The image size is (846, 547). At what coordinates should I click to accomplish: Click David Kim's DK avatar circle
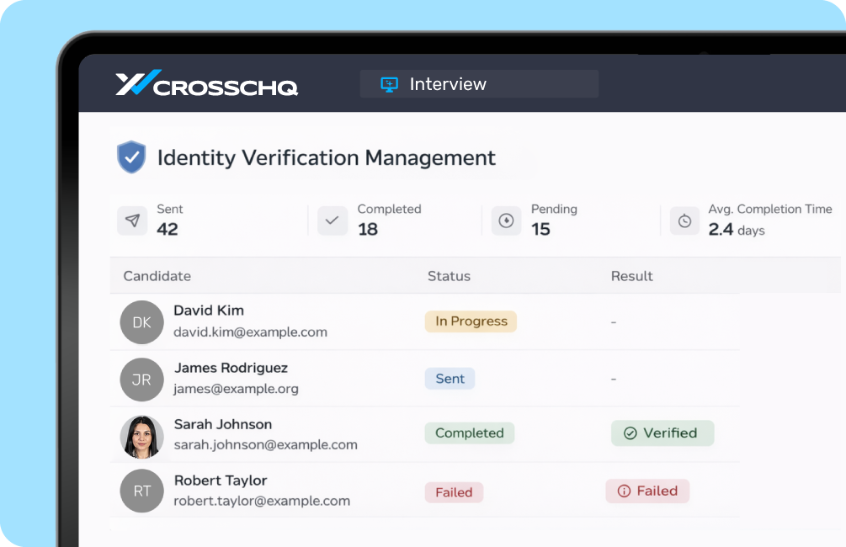click(141, 322)
